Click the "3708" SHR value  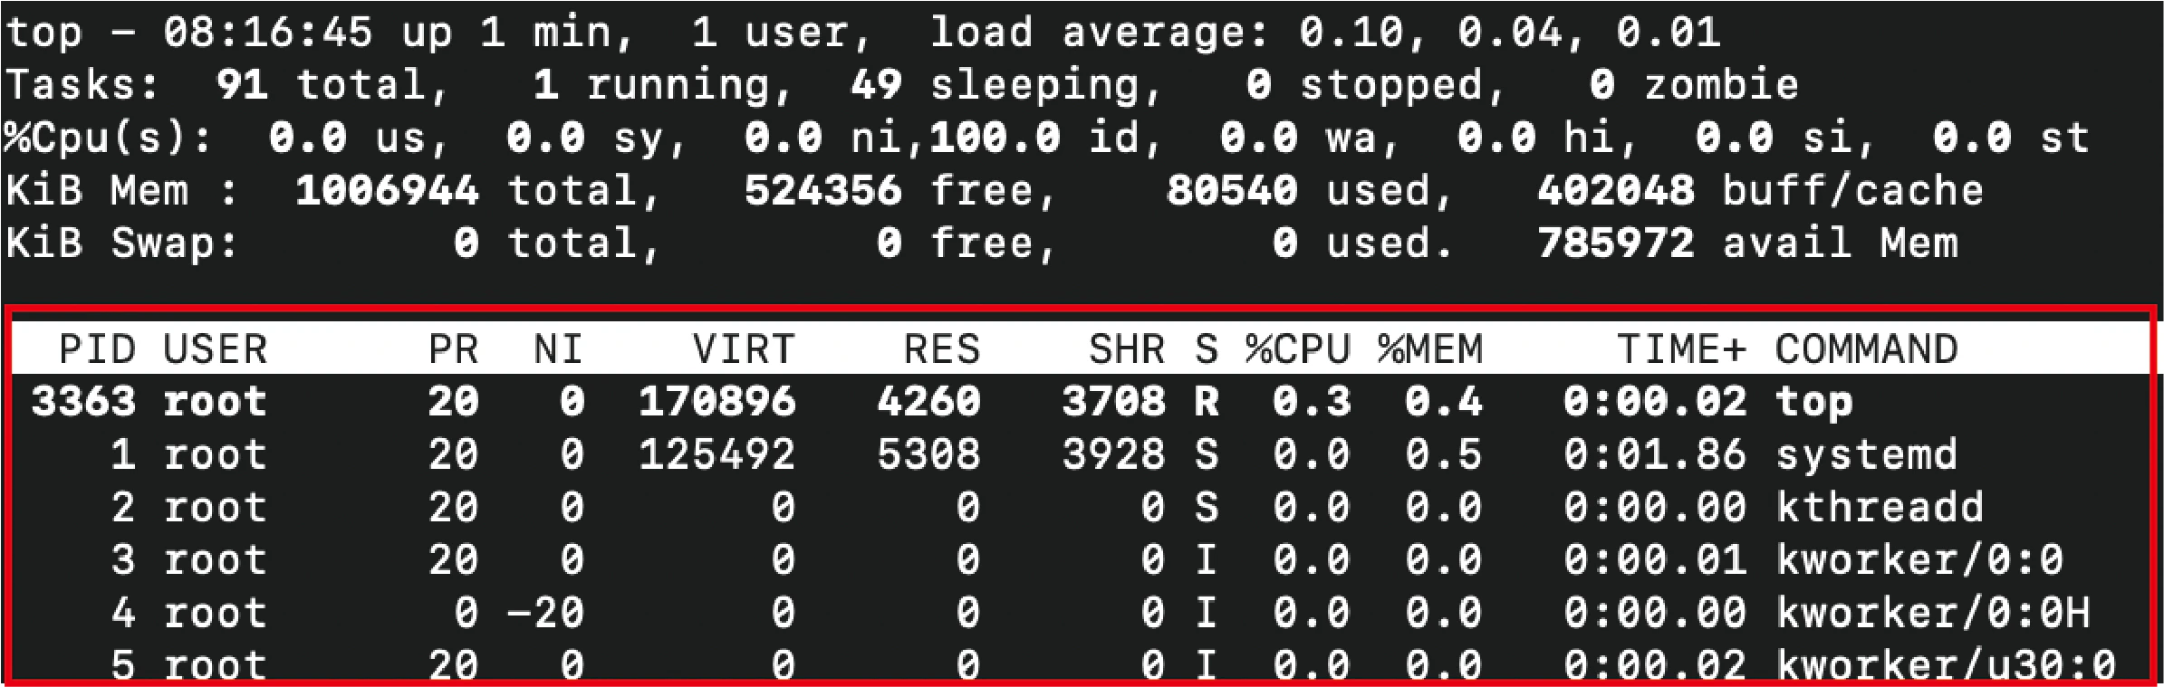click(1113, 401)
